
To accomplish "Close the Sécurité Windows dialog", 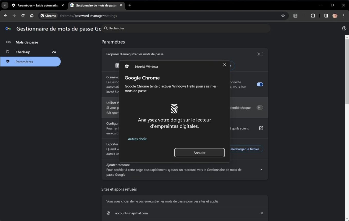I will coord(225,65).
